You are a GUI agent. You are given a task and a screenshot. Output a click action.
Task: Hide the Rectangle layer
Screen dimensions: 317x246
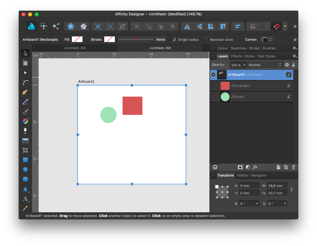289,85
